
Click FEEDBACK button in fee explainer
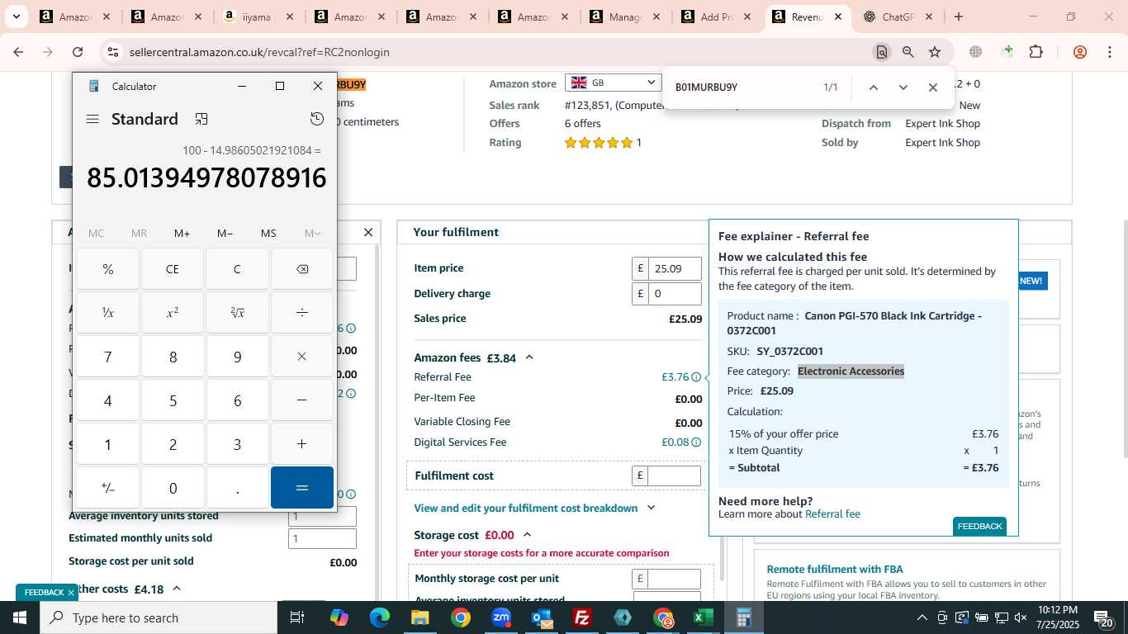(x=979, y=527)
